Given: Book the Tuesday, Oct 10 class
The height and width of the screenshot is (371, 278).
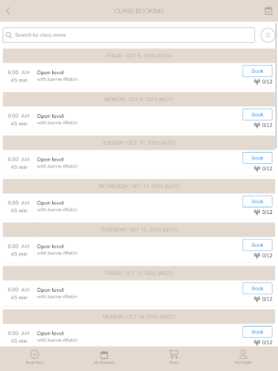Looking at the screenshot, I should [x=257, y=158].
